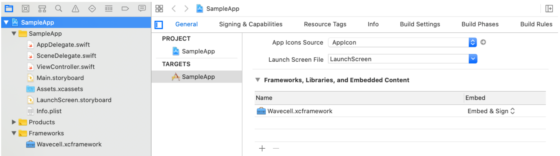Open the Issue navigator warning icon
This screenshot has height=156, width=560.
(75, 8)
